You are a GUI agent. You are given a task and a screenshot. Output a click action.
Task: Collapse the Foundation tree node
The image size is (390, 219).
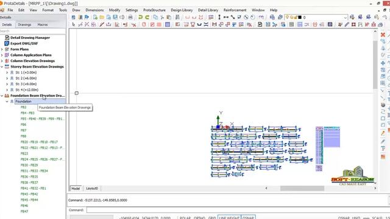pyautogui.click(x=7, y=102)
